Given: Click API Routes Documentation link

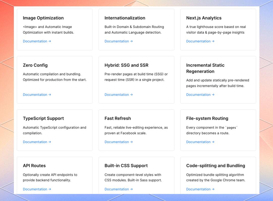Looking at the screenshot, I should coord(37,189).
